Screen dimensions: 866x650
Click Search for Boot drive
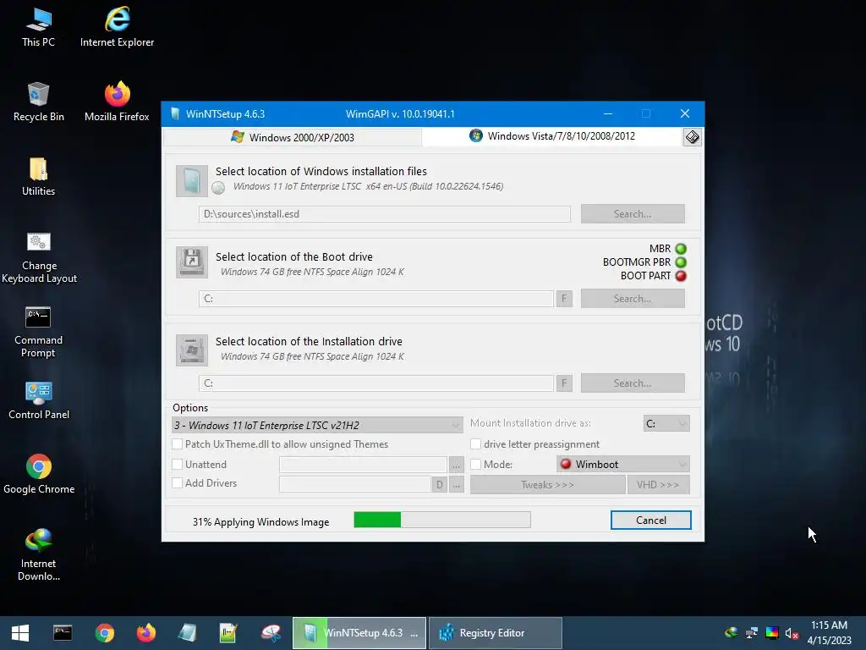coord(633,299)
